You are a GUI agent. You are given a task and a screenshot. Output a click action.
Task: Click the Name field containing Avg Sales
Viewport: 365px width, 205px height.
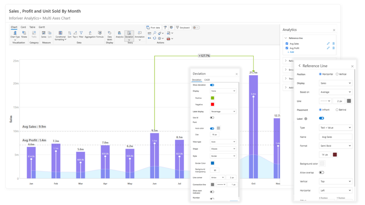click(335, 137)
